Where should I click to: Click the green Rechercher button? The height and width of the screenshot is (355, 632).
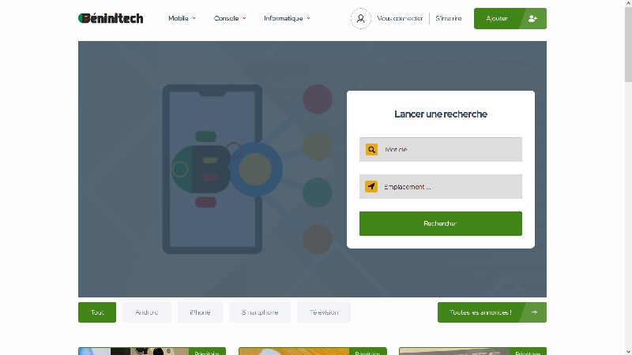click(x=441, y=223)
